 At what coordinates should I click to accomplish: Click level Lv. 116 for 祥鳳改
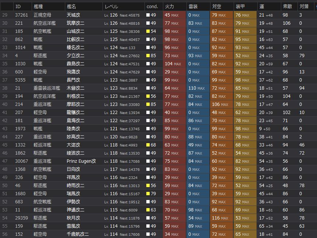pos(111,177)
